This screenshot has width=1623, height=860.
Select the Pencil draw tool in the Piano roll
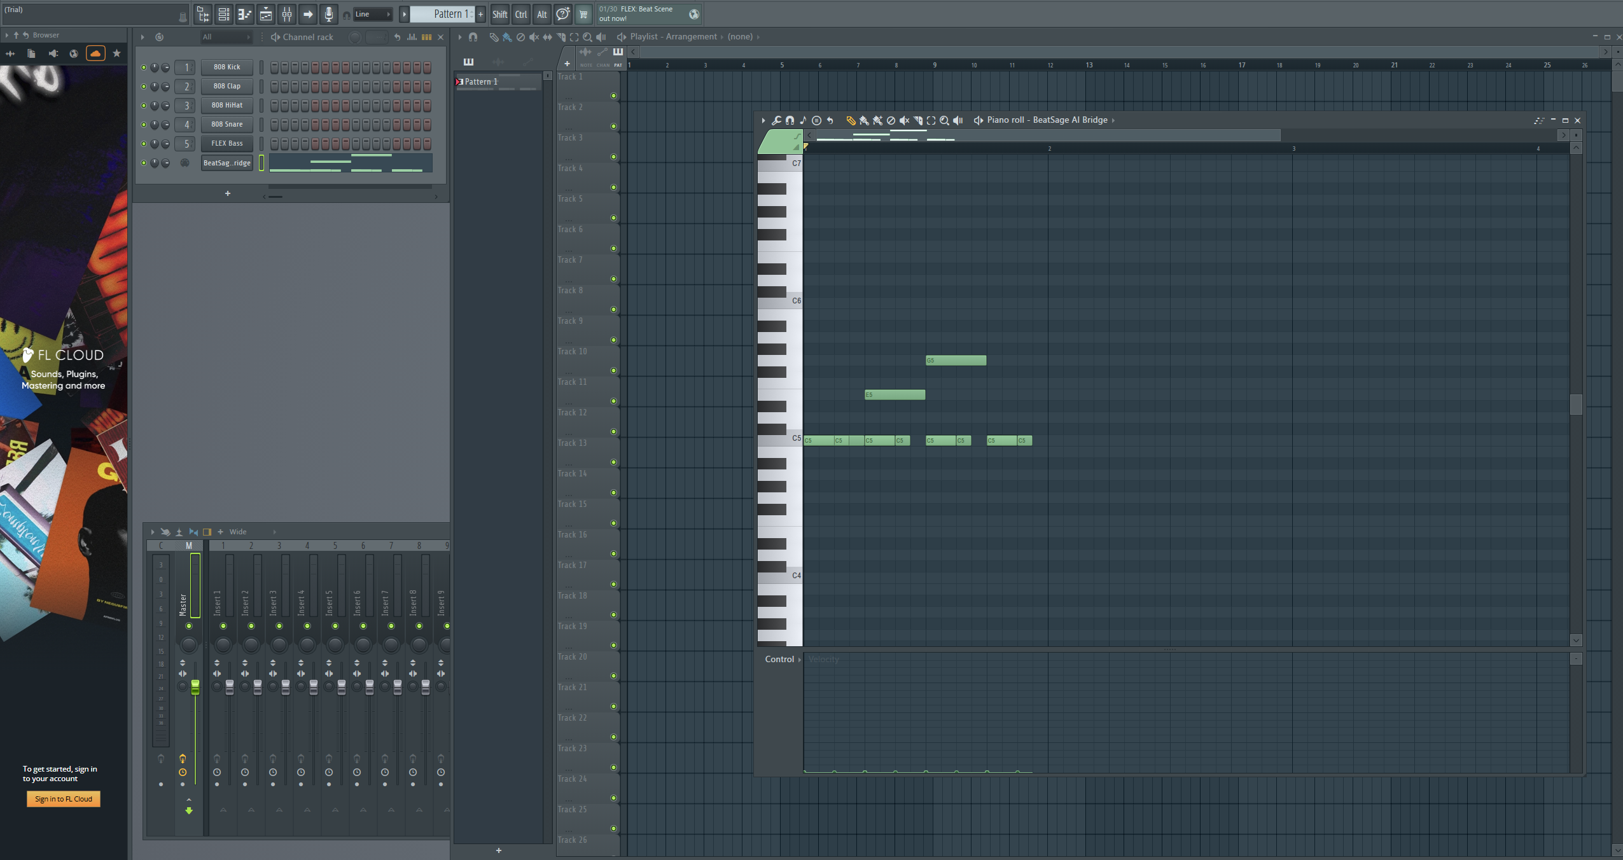(x=851, y=120)
